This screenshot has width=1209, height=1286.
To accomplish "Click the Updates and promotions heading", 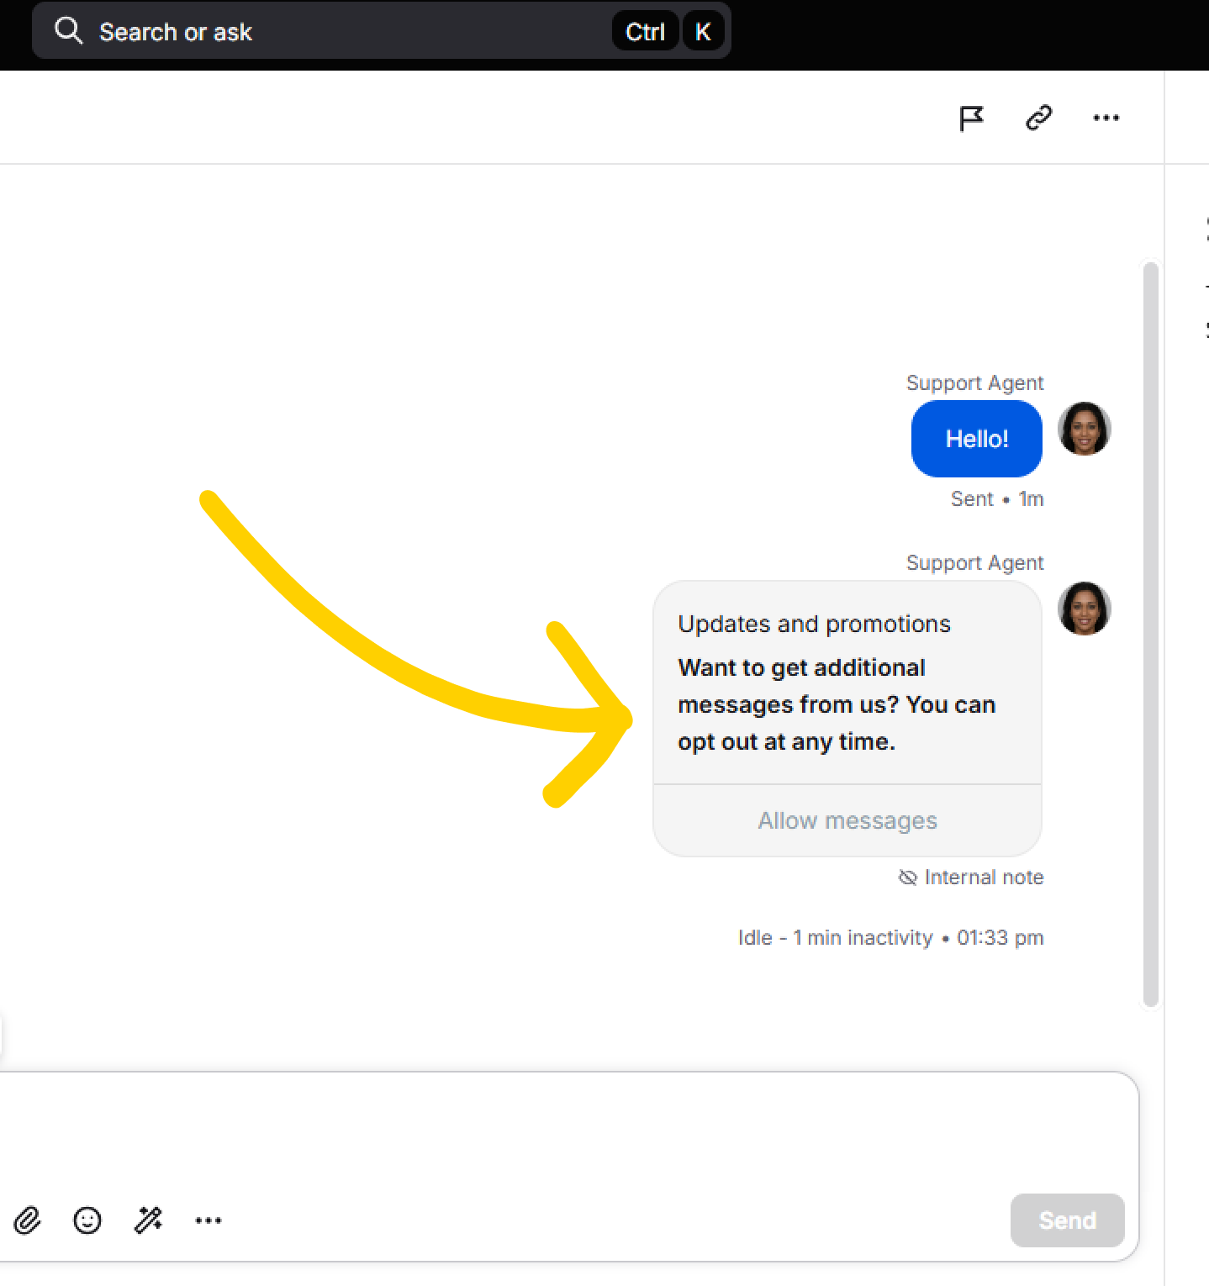I will pos(814,624).
